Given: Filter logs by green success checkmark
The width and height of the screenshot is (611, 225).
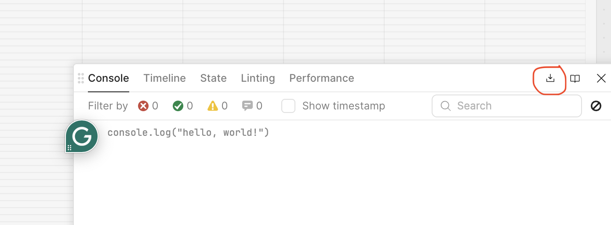Looking at the screenshot, I should [178, 106].
